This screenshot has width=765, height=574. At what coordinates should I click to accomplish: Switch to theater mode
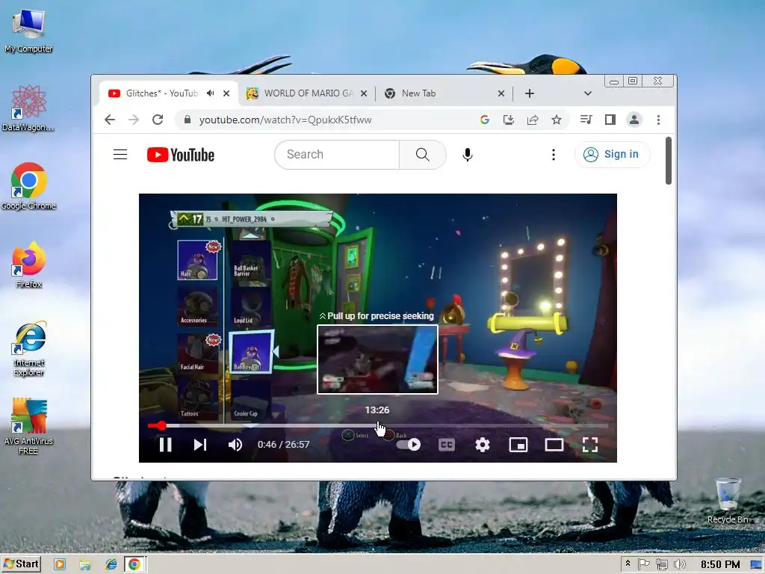554,445
